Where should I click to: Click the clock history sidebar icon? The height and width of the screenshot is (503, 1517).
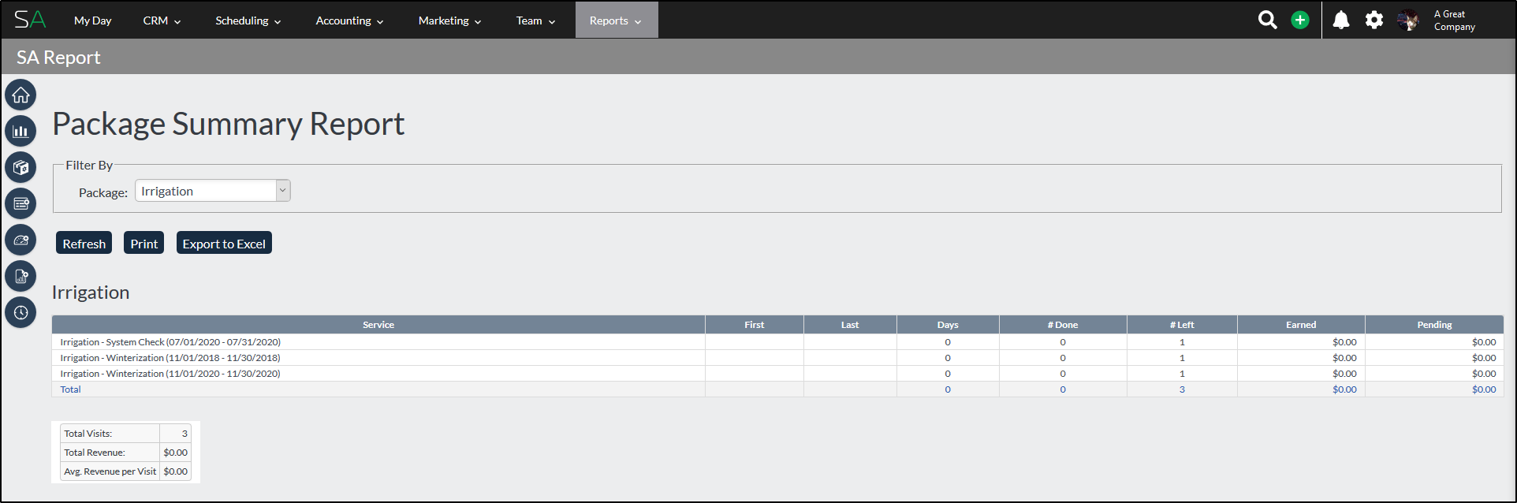20,312
